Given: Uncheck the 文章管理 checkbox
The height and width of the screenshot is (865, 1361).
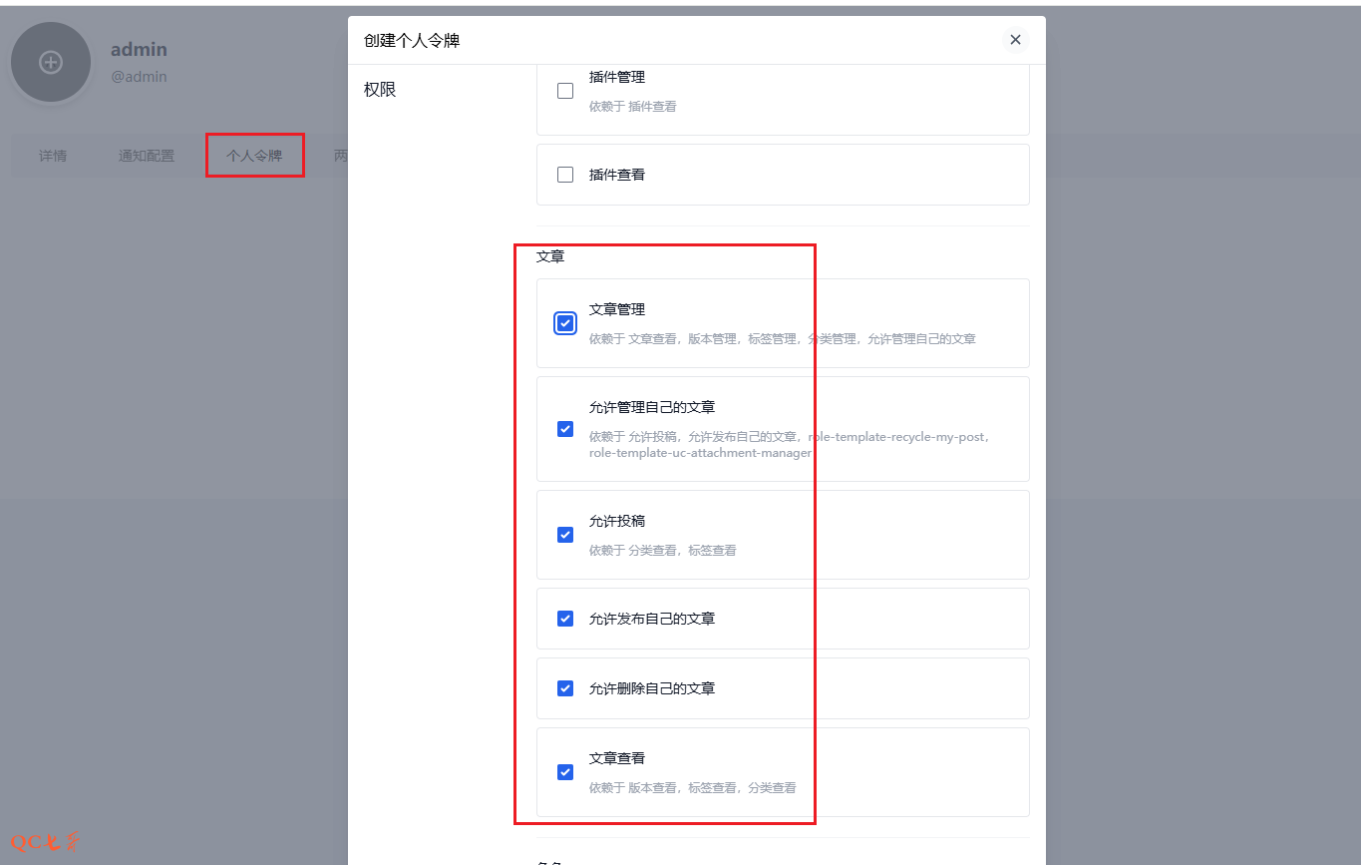Looking at the screenshot, I should (565, 323).
